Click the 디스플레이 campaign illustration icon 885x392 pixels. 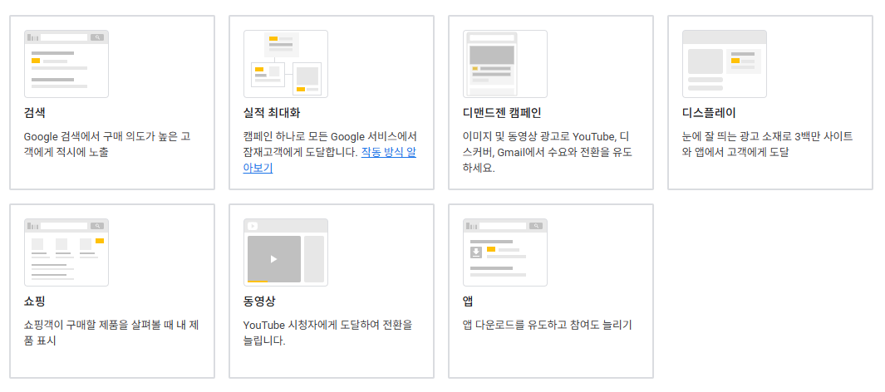pos(725,64)
